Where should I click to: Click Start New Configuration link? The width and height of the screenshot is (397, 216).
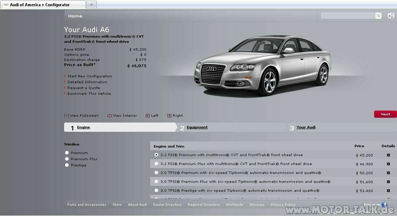point(89,76)
